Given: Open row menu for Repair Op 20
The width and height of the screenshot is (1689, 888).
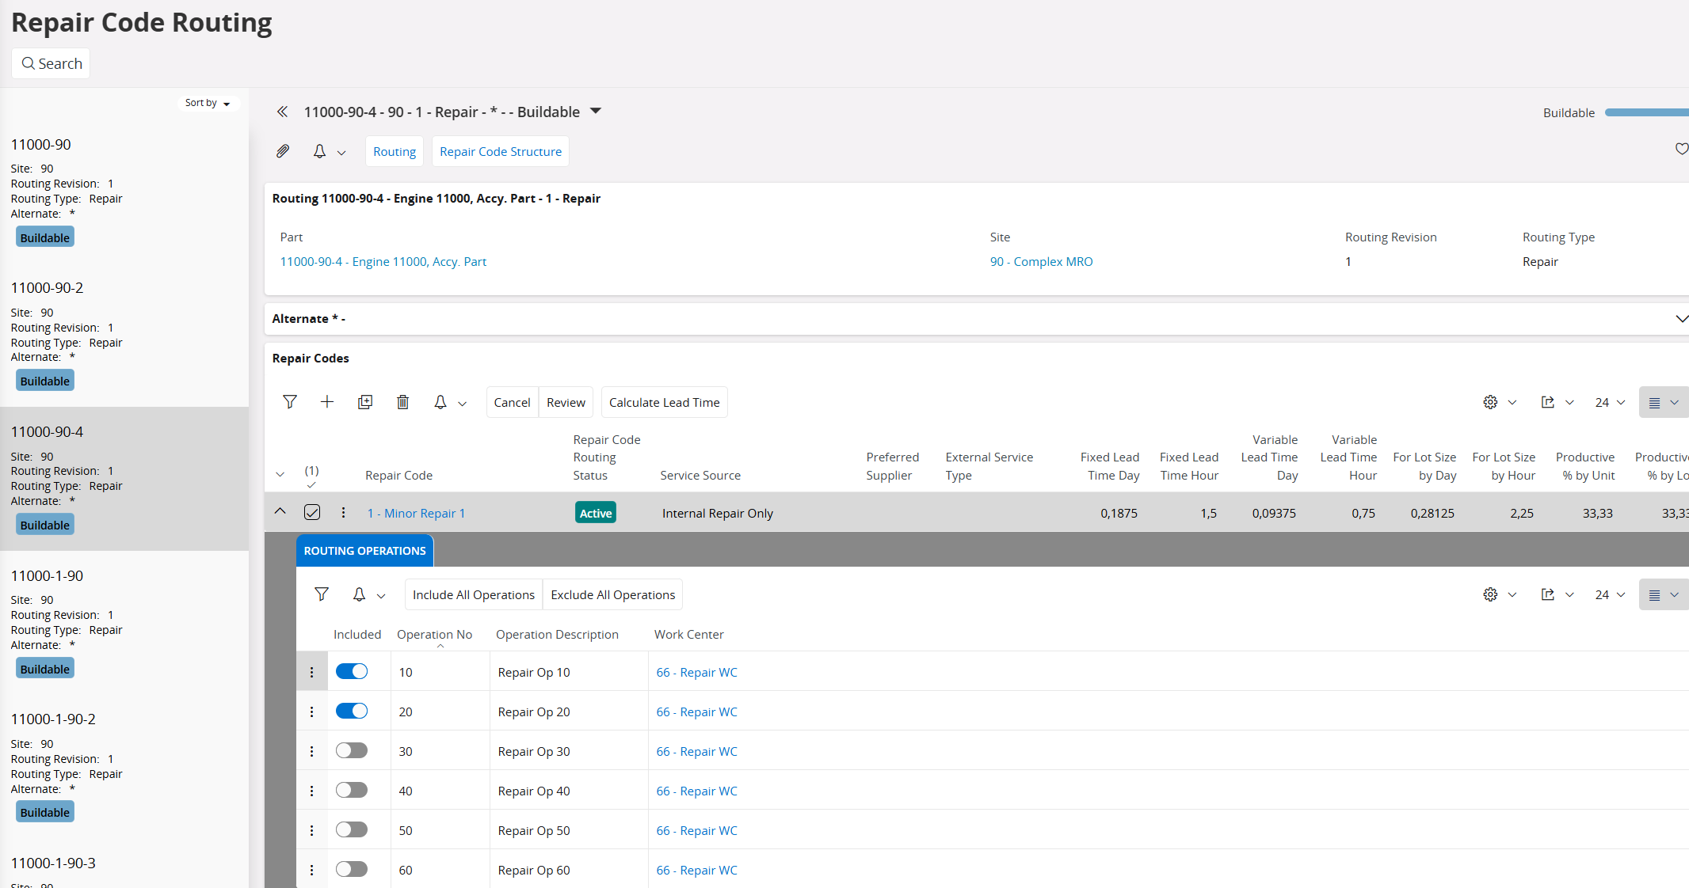Looking at the screenshot, I should pos(311,712).
